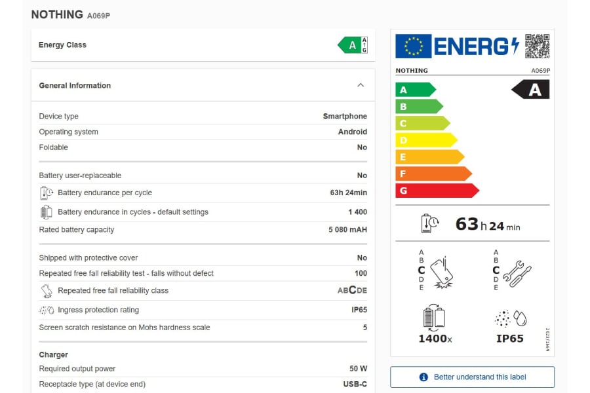The image size is (590, 393).
Task: Click the dust and water IP65 icon
Action: (x=510, y=319)
